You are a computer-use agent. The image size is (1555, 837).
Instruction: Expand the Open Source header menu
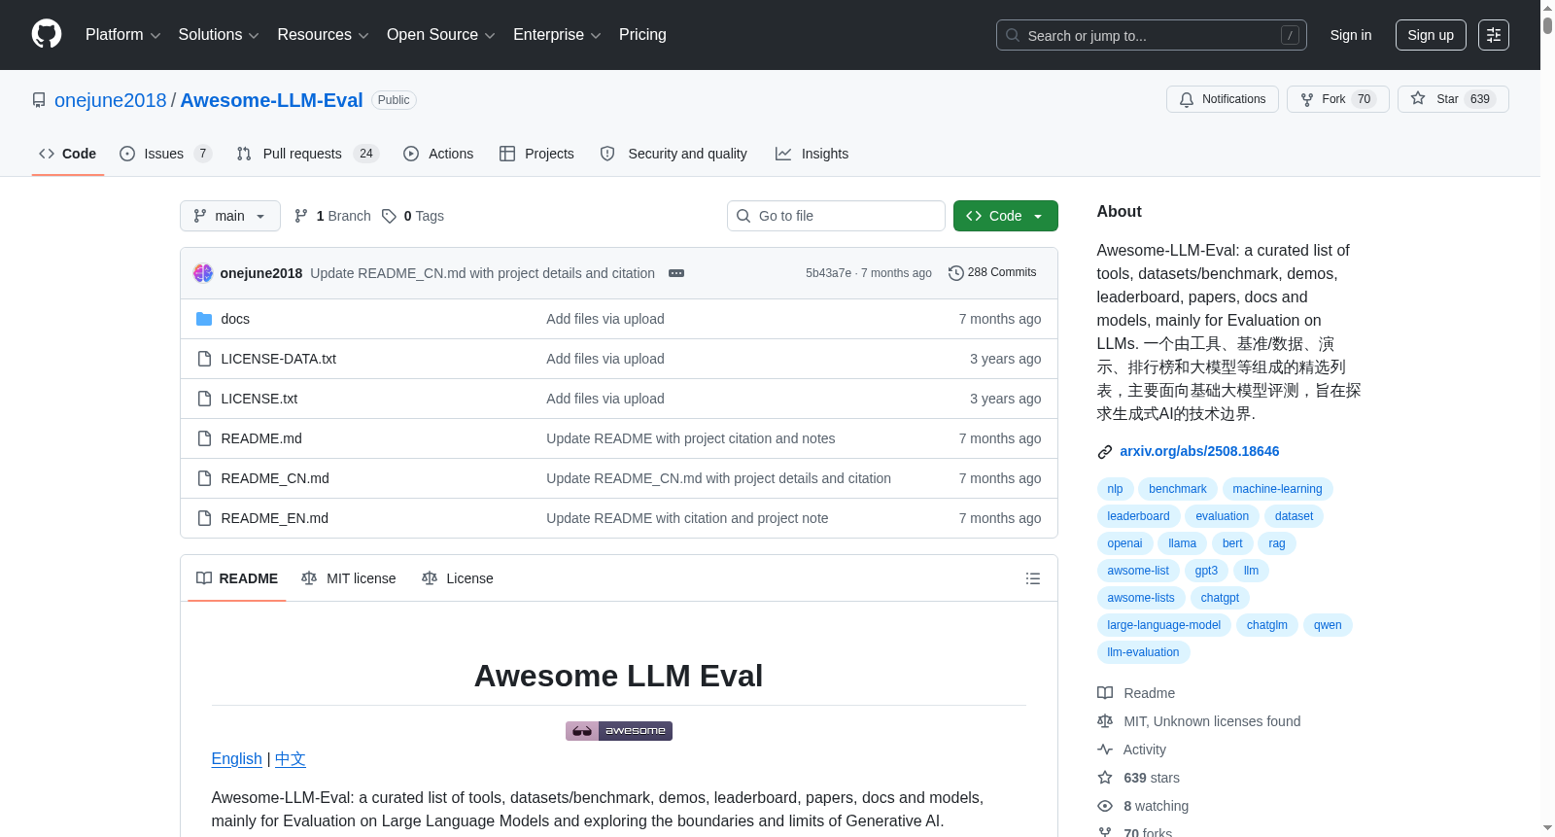point(441,35)
